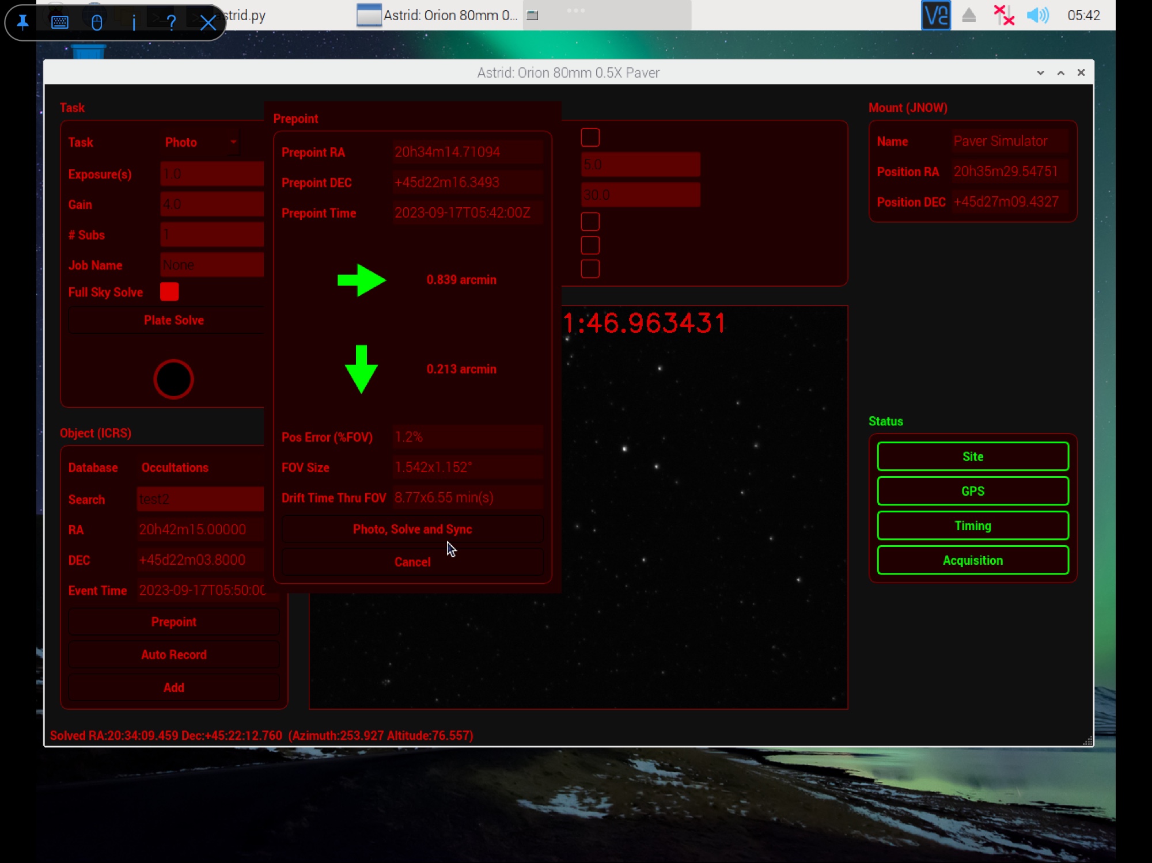Toggle the Full Sky Solve checkbox
1152x863 pixels.
tap(169, 292)
